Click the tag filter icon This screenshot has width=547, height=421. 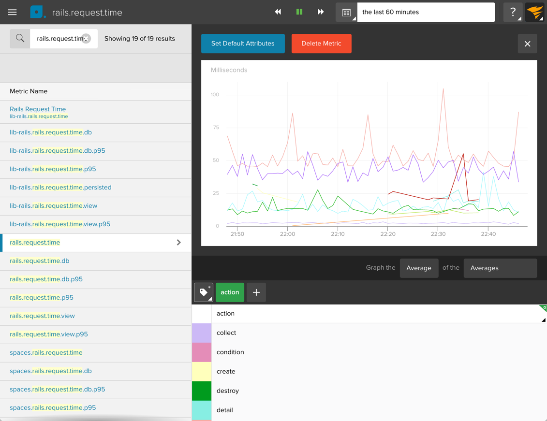[204, 292]
